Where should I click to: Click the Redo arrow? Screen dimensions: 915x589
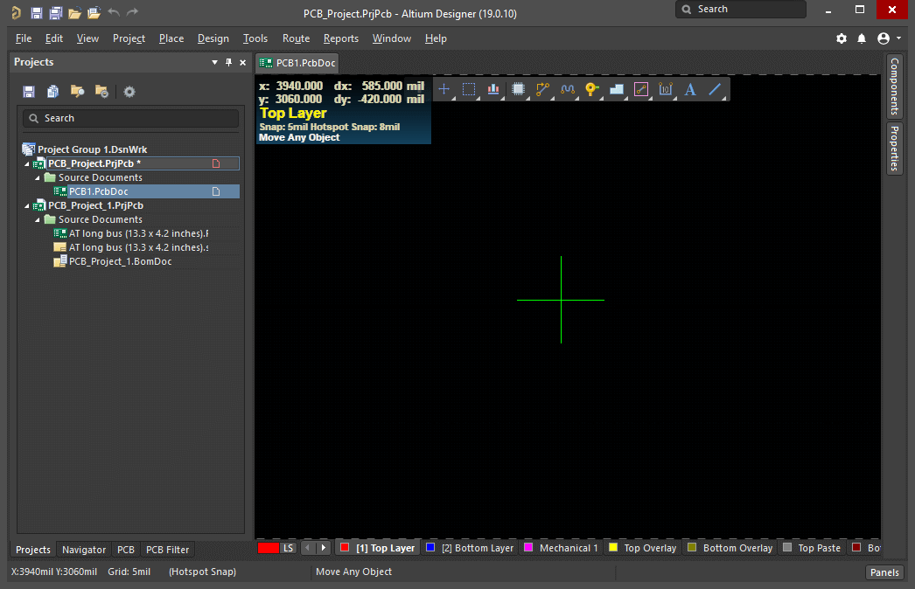132,12
